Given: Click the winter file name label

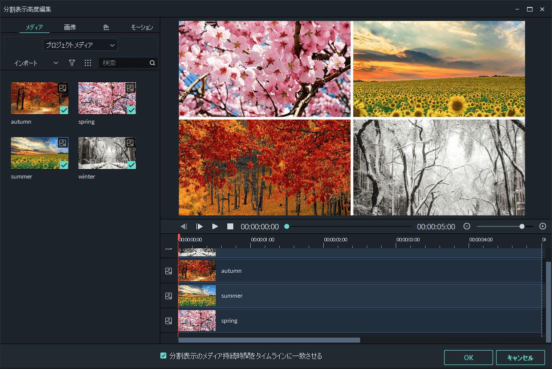Looking at the screenshot, I should point(86,177).
